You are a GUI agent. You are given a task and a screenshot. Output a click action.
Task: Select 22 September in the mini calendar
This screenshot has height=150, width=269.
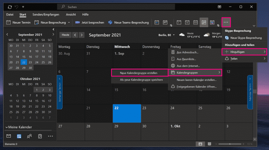24,62
